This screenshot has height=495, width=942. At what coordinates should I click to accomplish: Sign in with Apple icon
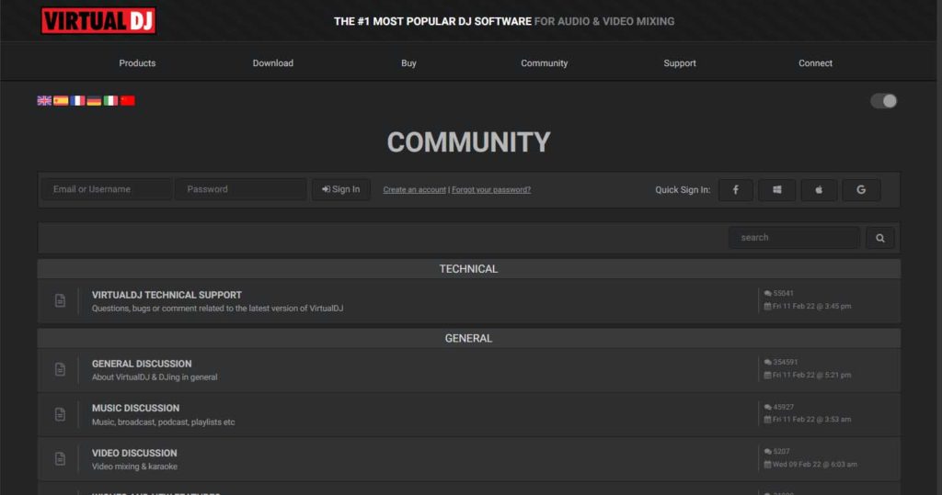pos(819,189)
